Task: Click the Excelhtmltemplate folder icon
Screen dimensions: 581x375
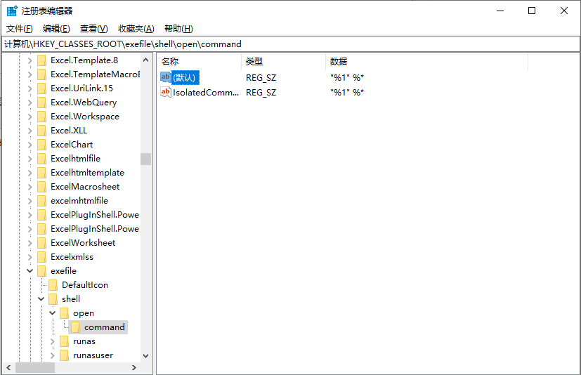Action: click(x=42, y=173)
